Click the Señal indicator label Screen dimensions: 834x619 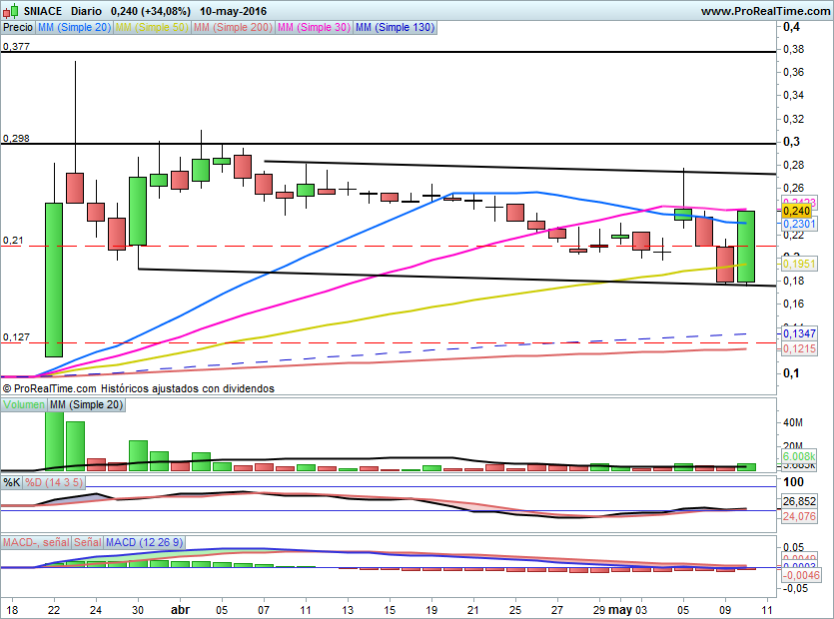pos(87,542)
